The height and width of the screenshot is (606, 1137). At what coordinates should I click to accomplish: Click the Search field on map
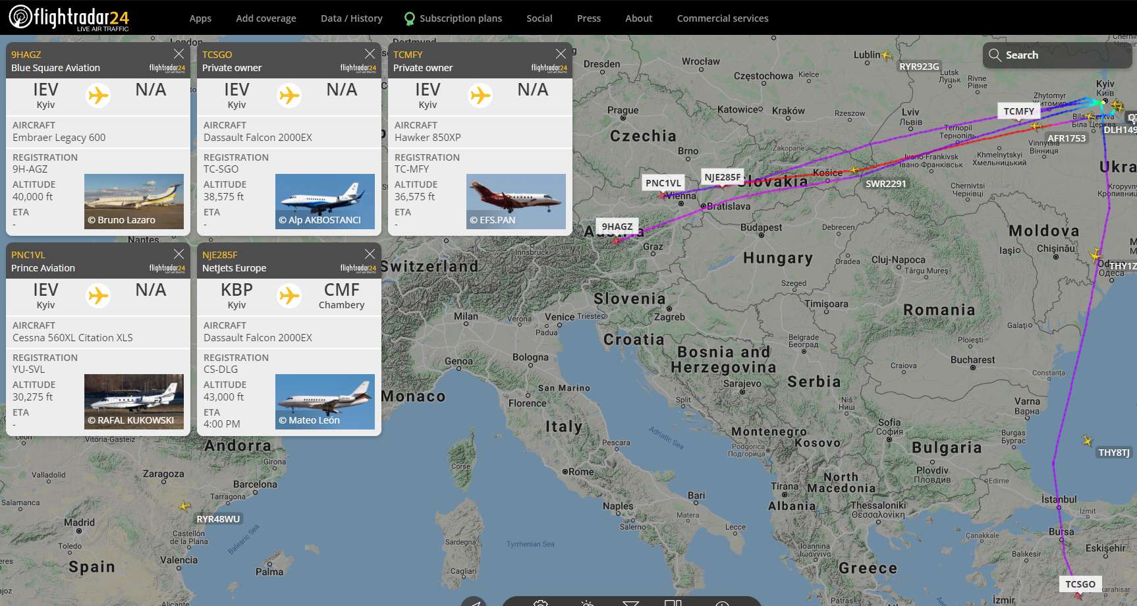(1057, 55)
